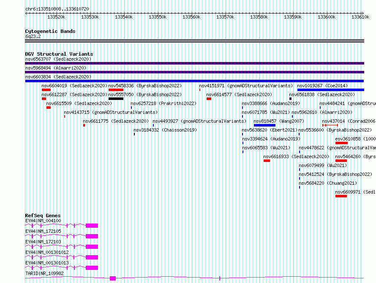Select the nsv6079499 (Wu2021) label
Viewport: 376px width, 283px height.
point(323,165)
